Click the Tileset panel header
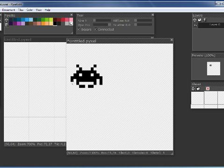 coord(207,84)
